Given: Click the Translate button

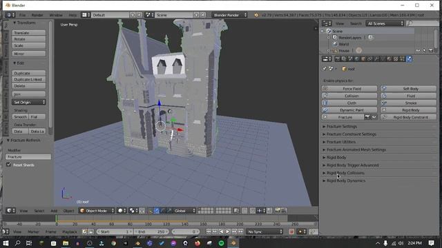Looking at the screenshot, I should (29, 32).
